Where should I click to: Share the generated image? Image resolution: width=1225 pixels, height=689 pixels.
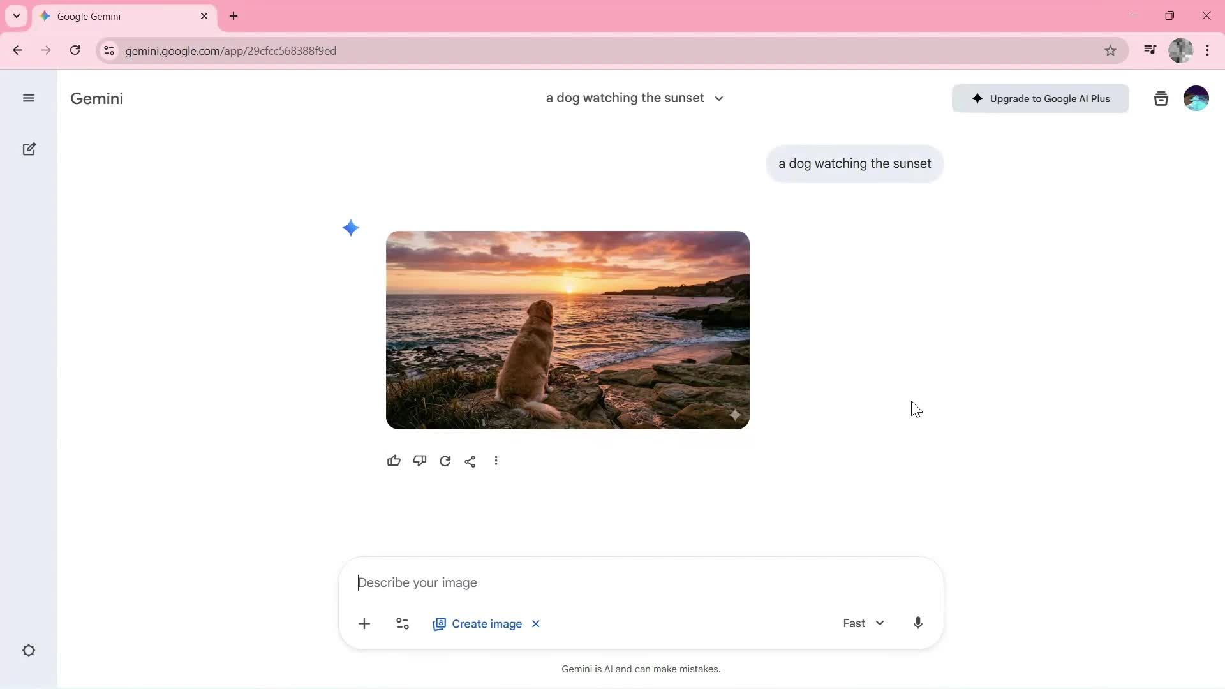point(470,461)
